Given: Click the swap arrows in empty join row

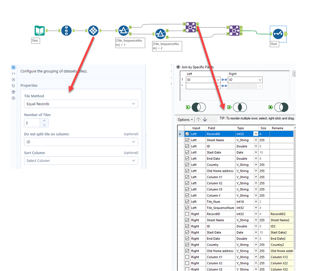Looking at the screenshot, I should (x=224, y=86).
